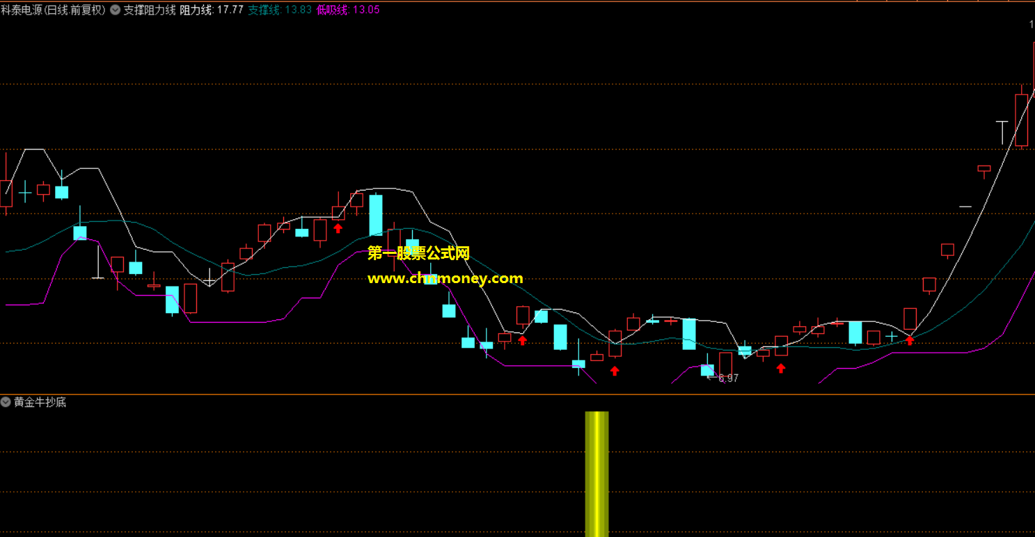Open the dropdown next to 科泰电源 title
This screenshot has width=1035, height=537.
pos(115,10)
